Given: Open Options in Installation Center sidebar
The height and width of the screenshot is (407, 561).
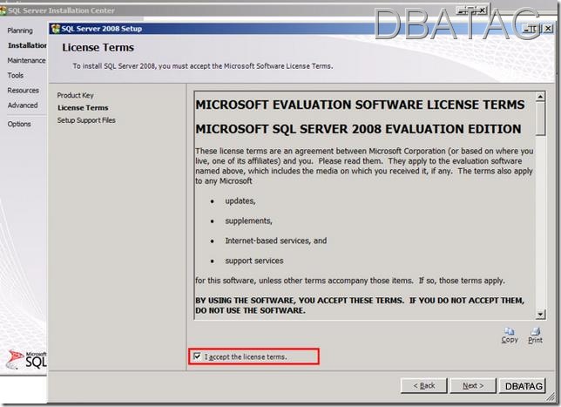Looking at the screenshot, I should [x=19, y=124].
